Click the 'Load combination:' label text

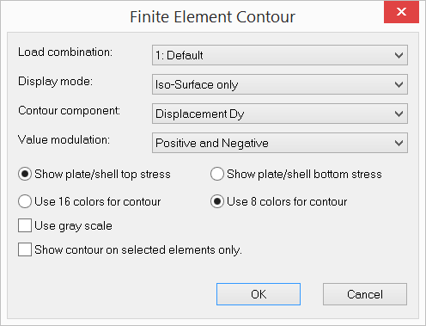tap(65, 52)
